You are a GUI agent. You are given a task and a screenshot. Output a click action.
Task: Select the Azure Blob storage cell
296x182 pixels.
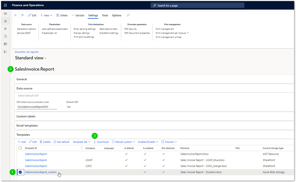[274, 172]
